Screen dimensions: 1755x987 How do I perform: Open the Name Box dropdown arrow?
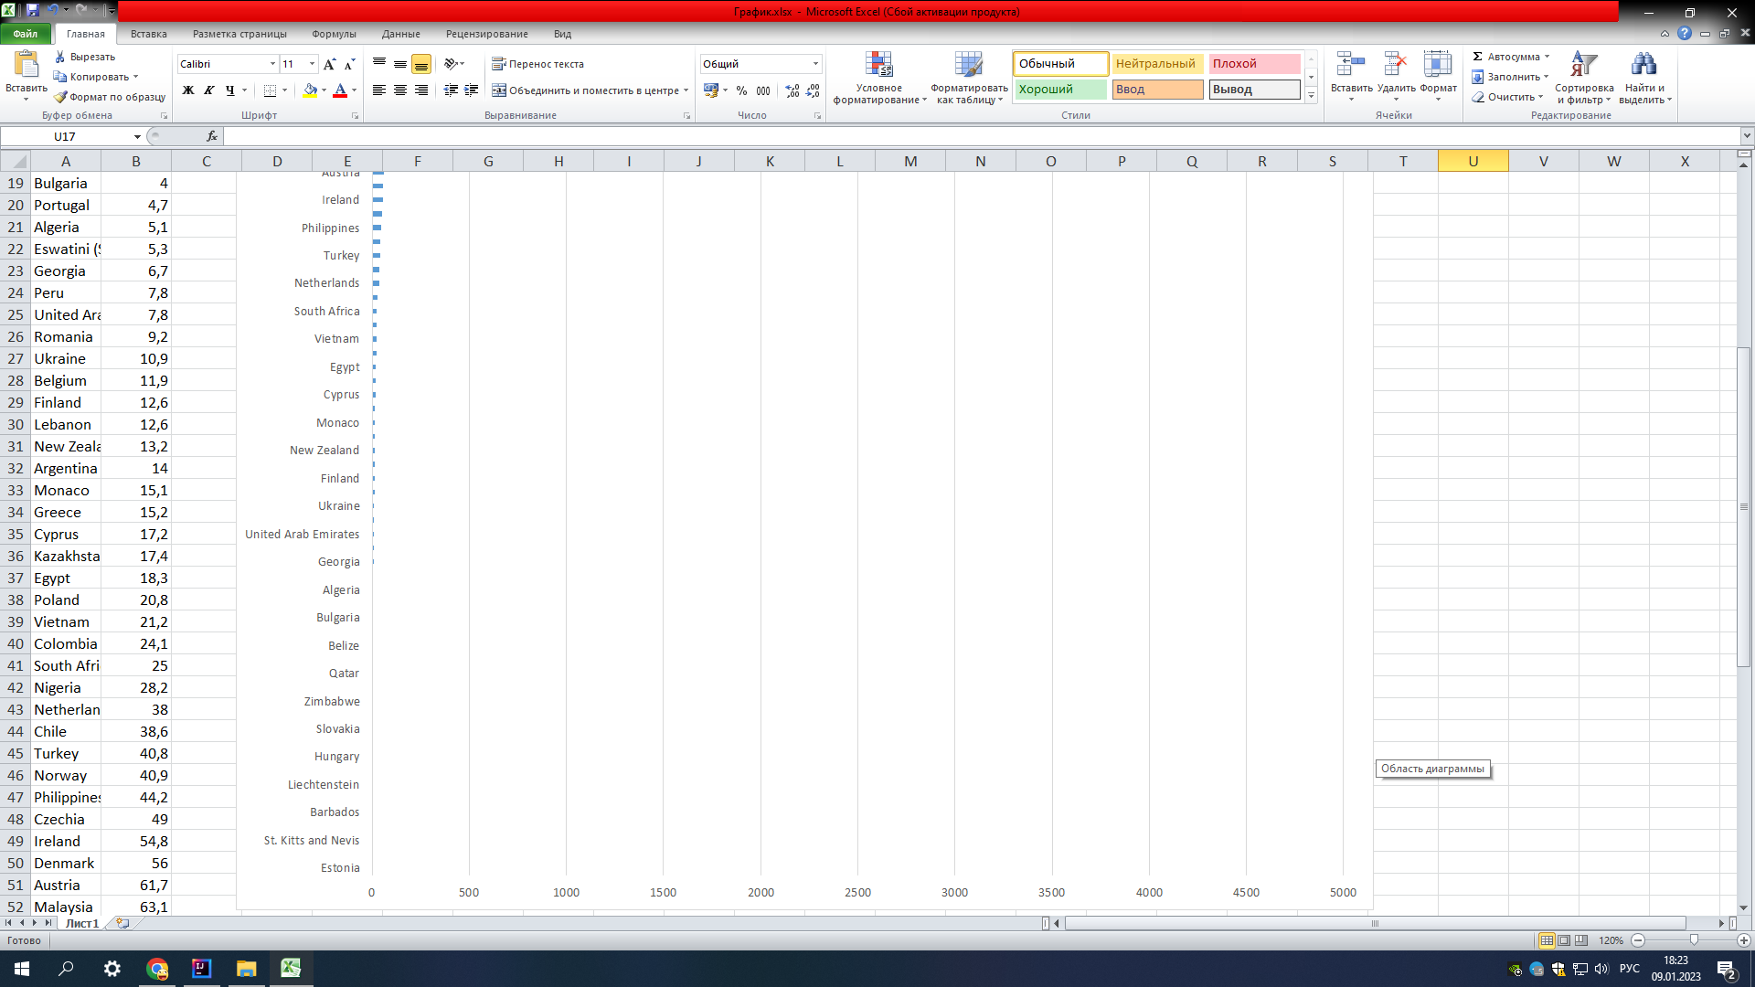click(x=137, y=137)
